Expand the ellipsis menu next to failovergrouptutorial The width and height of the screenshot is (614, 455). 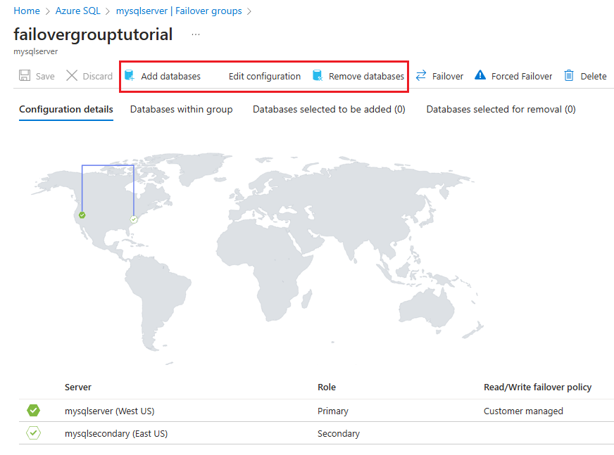coord(195,34)
